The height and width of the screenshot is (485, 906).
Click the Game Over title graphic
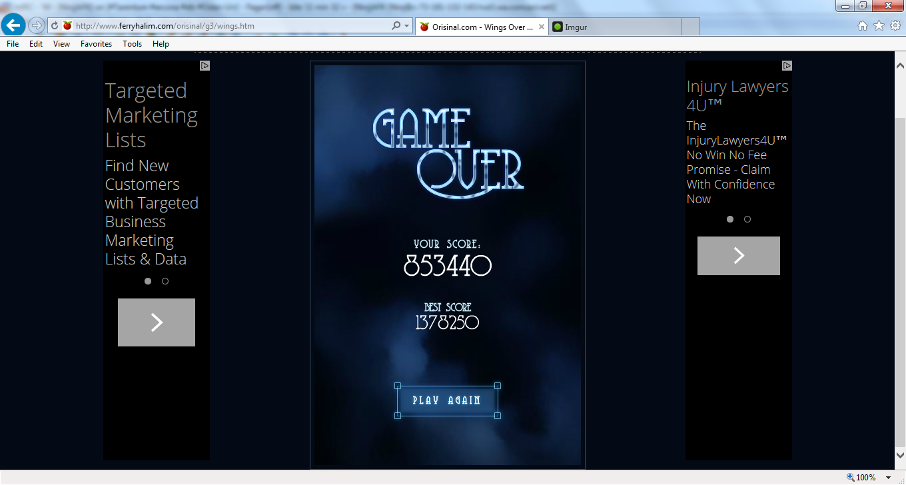448,153
